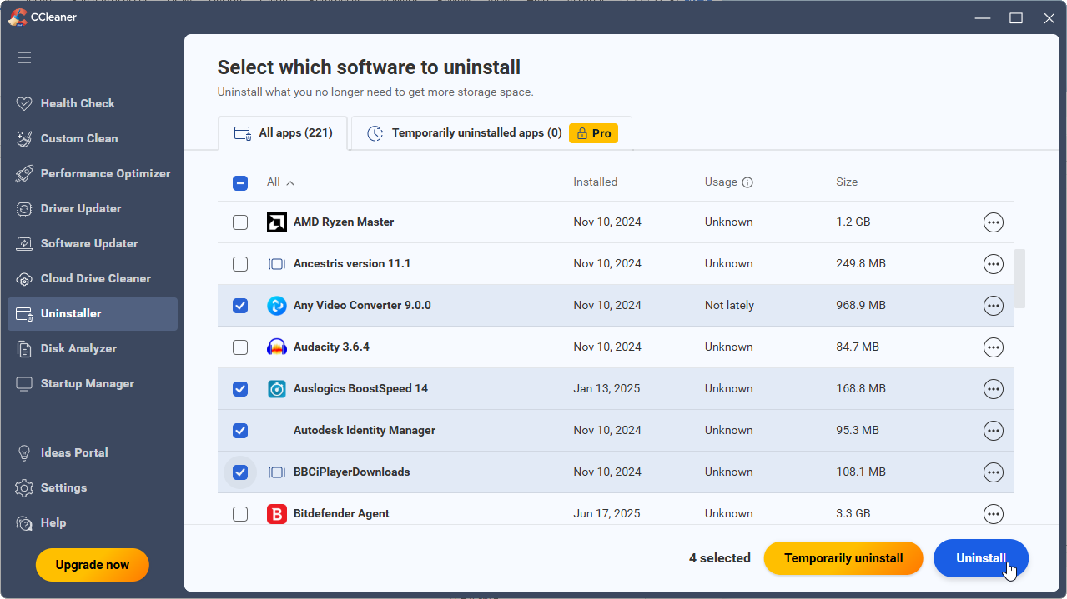Open more options for Audacity 3.6.4
1067x599 pixels.
click(x=993, y=347)
